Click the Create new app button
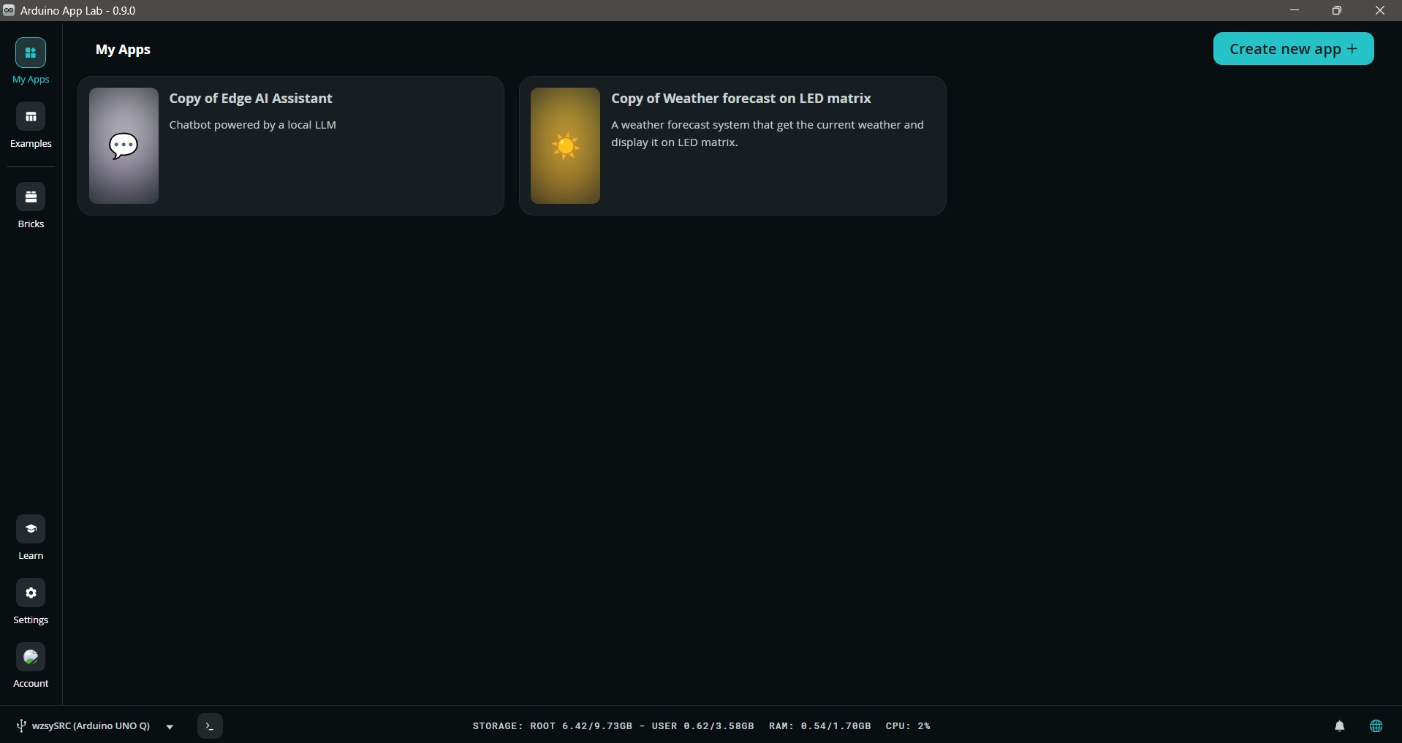 pos(1293,49)
